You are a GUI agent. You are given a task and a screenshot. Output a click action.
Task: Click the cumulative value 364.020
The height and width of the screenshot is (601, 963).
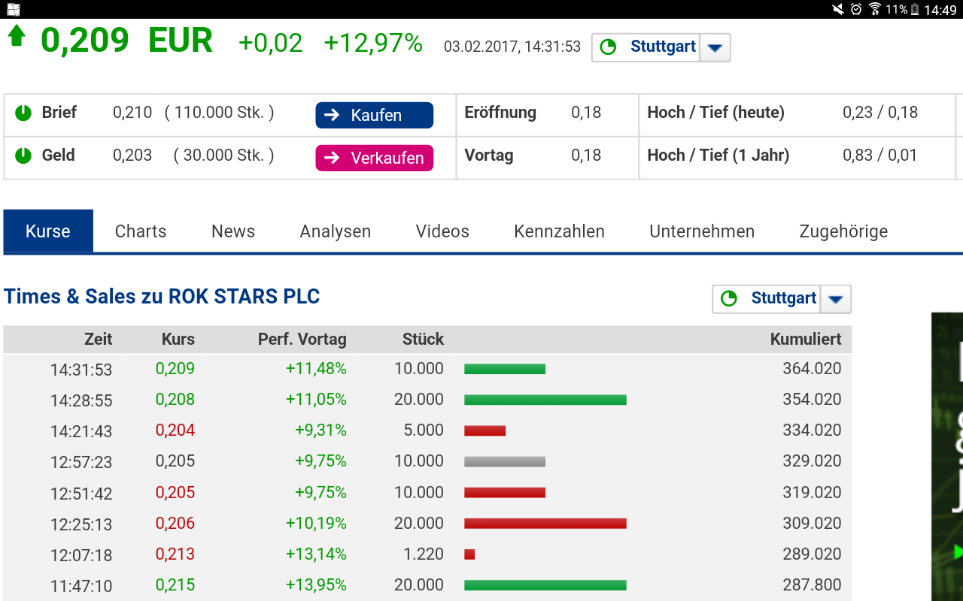point(812,369)
